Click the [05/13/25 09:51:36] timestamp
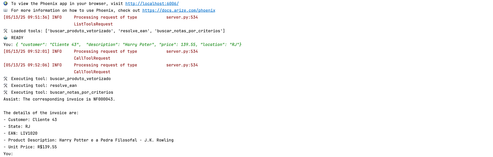Viewport: 493px width, 157px height. click(26, 17)
